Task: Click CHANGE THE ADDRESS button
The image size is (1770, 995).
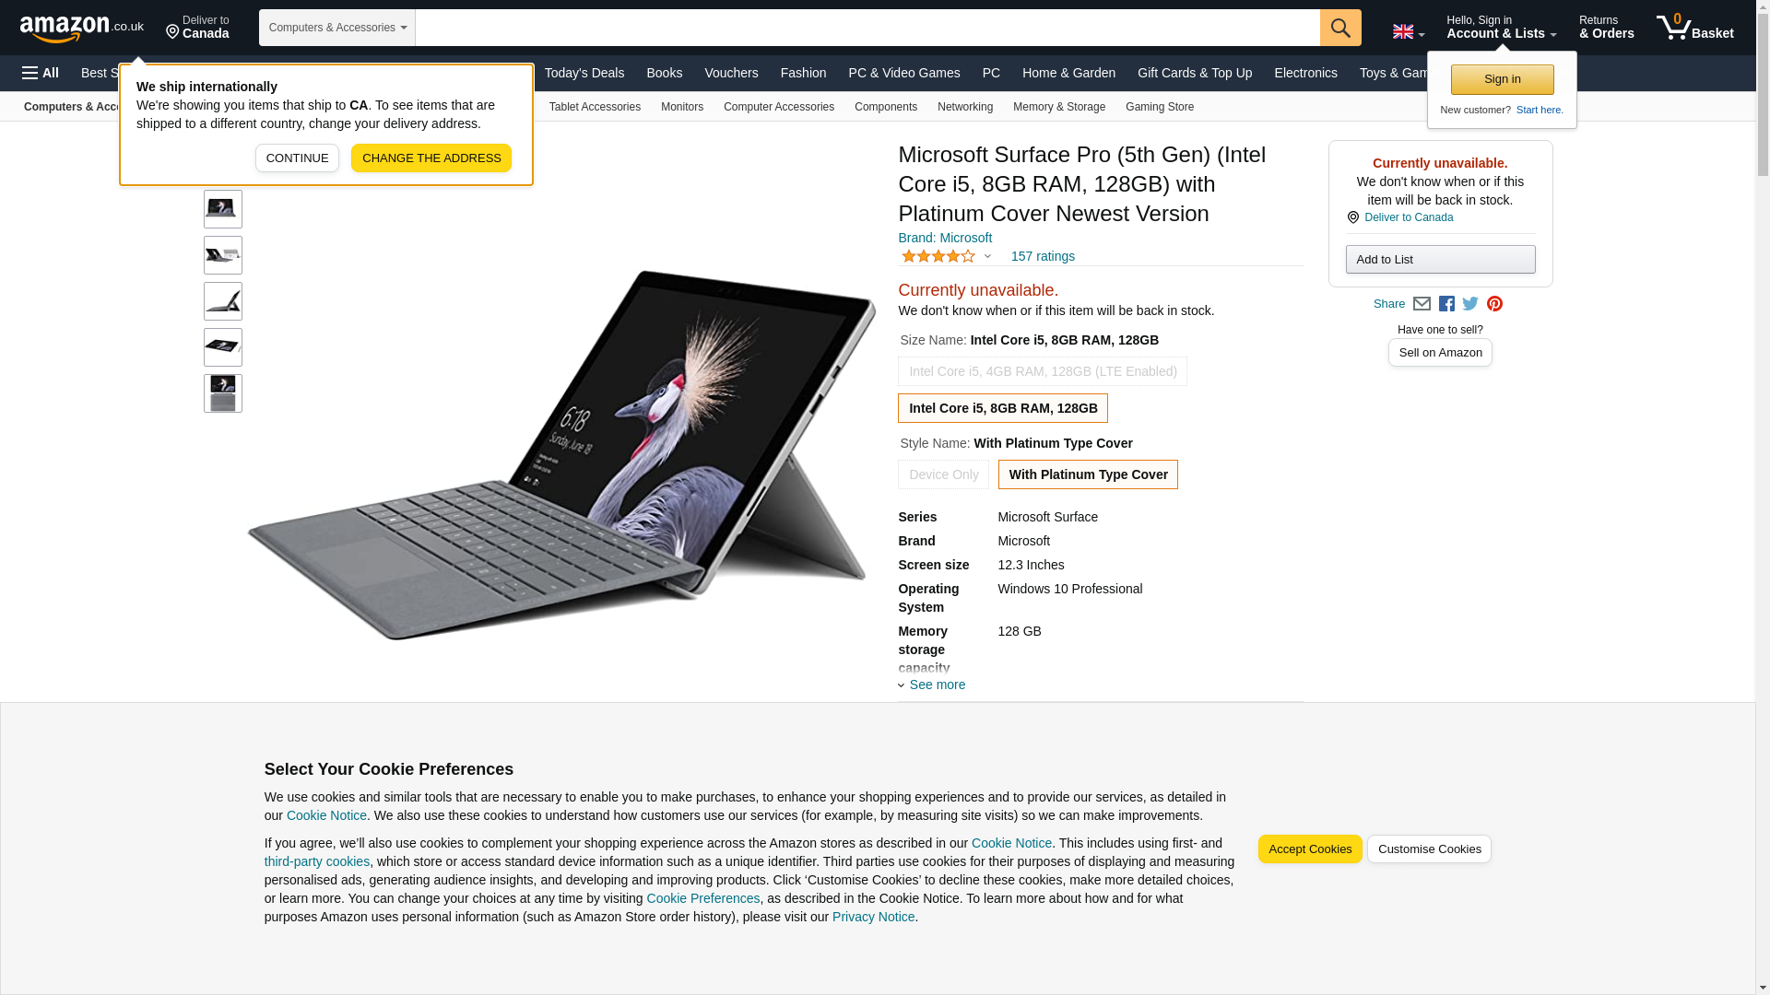Action: click(x=431, y=158)
